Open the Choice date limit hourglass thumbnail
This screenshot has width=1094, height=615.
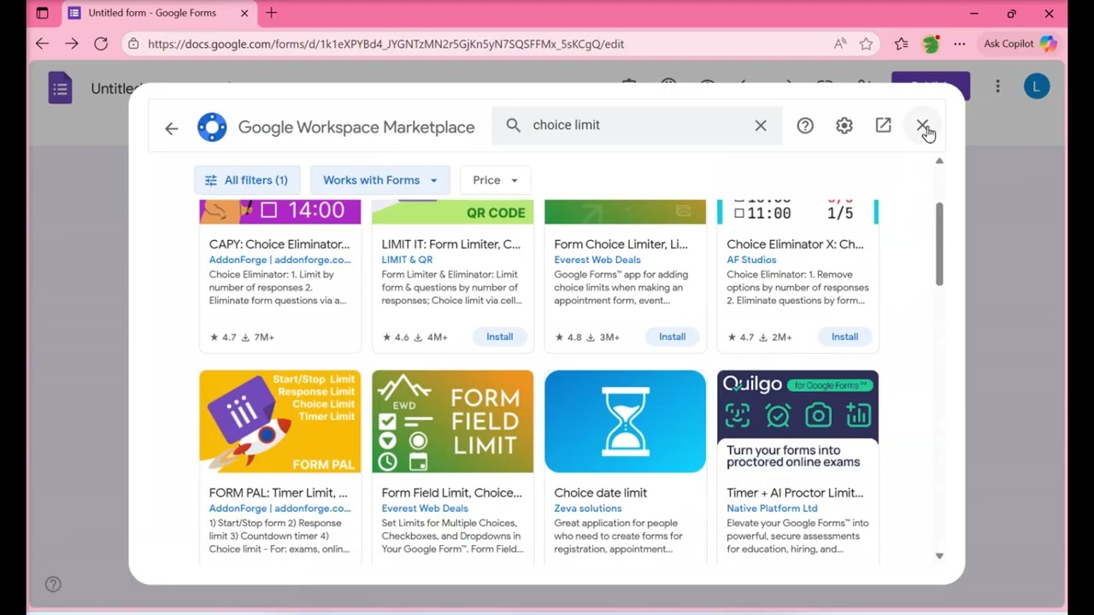(x=626, y=421)
